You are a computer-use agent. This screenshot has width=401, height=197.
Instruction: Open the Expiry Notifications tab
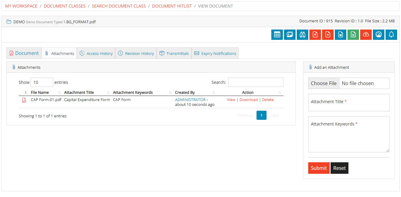pyautogui.click(x=215, y=53)
